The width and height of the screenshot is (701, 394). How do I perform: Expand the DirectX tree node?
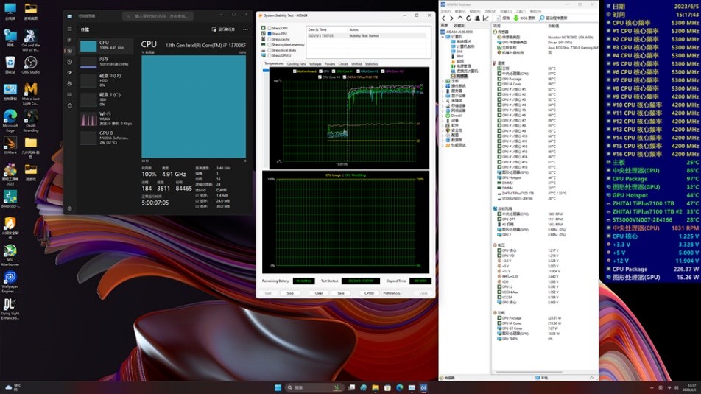[443, 116]
